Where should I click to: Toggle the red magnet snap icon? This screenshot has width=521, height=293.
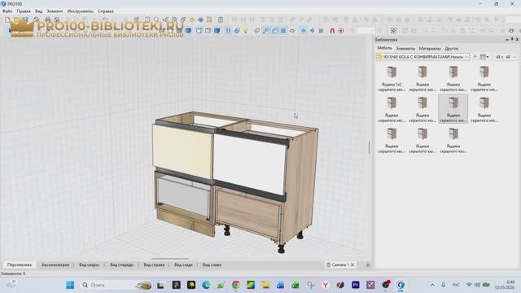point(332,31)
